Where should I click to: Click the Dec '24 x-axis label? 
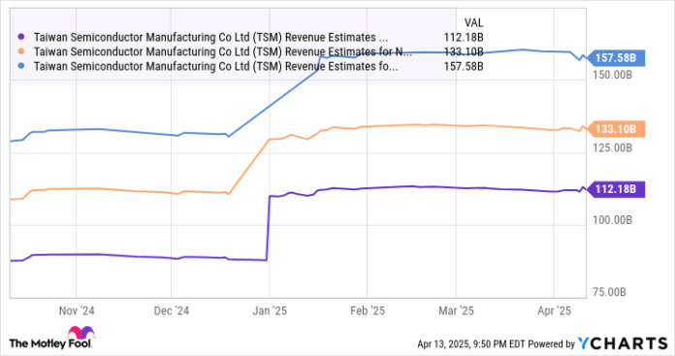pos(172,310)
